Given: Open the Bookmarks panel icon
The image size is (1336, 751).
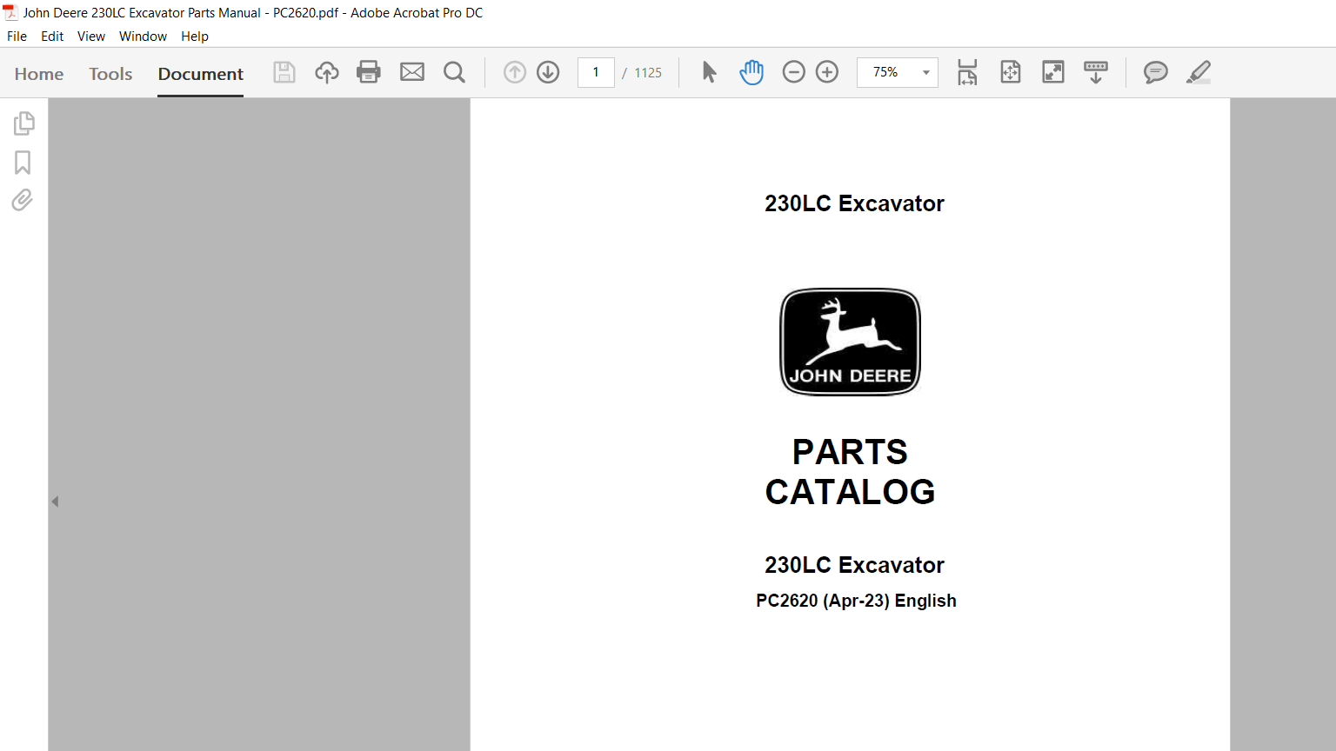Looking at the screenshot, I should [23, 163].
